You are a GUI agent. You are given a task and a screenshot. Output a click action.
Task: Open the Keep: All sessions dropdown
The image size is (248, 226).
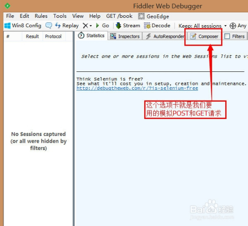point(202,26)
